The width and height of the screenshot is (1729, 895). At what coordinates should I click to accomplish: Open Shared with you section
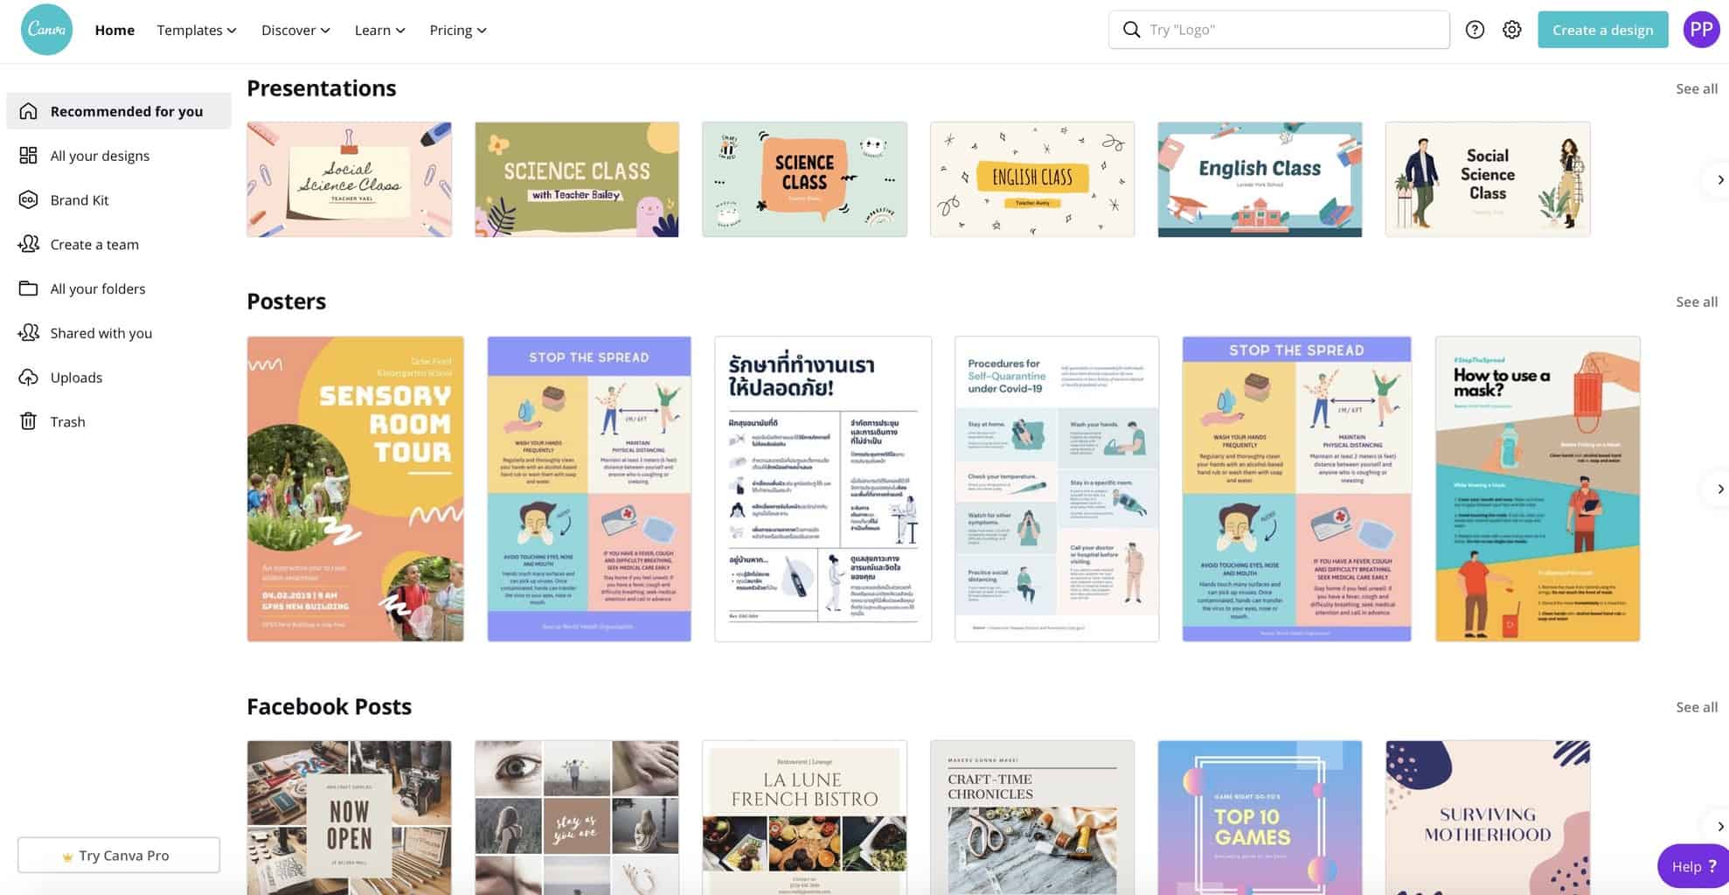(x=101, y=333)
